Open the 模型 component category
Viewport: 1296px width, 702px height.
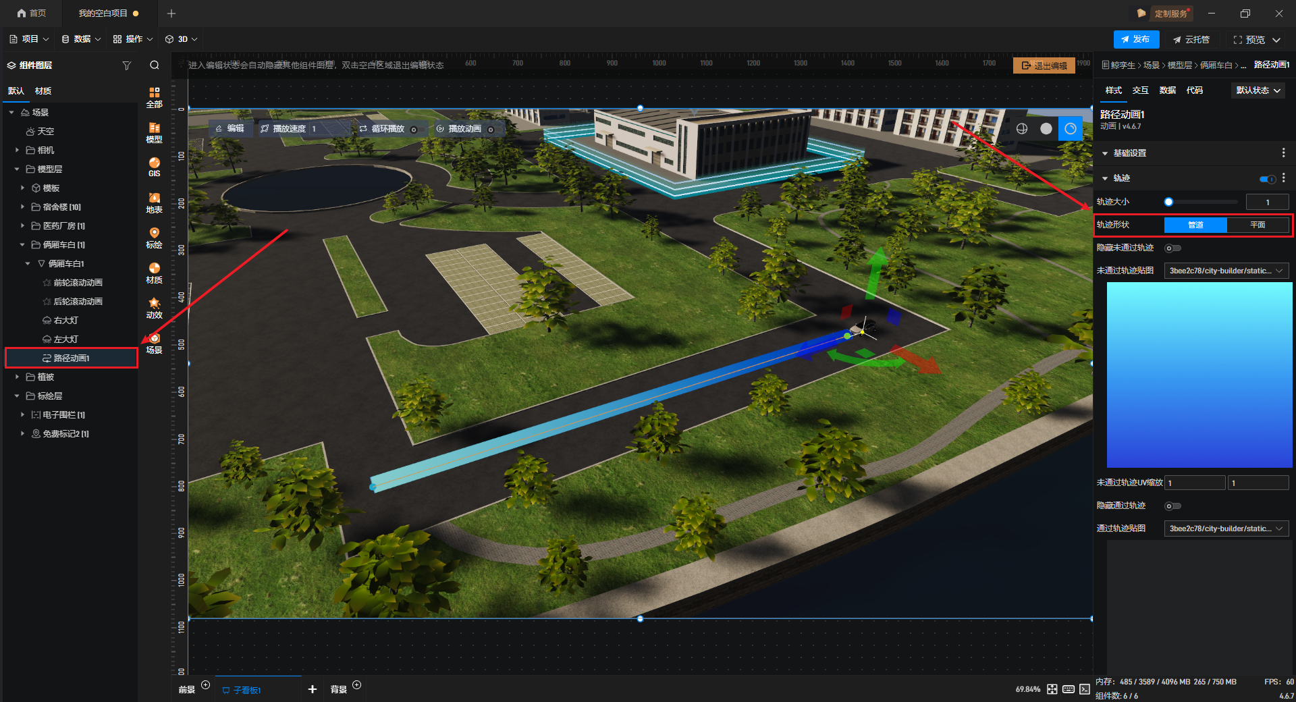pos(155,132)
